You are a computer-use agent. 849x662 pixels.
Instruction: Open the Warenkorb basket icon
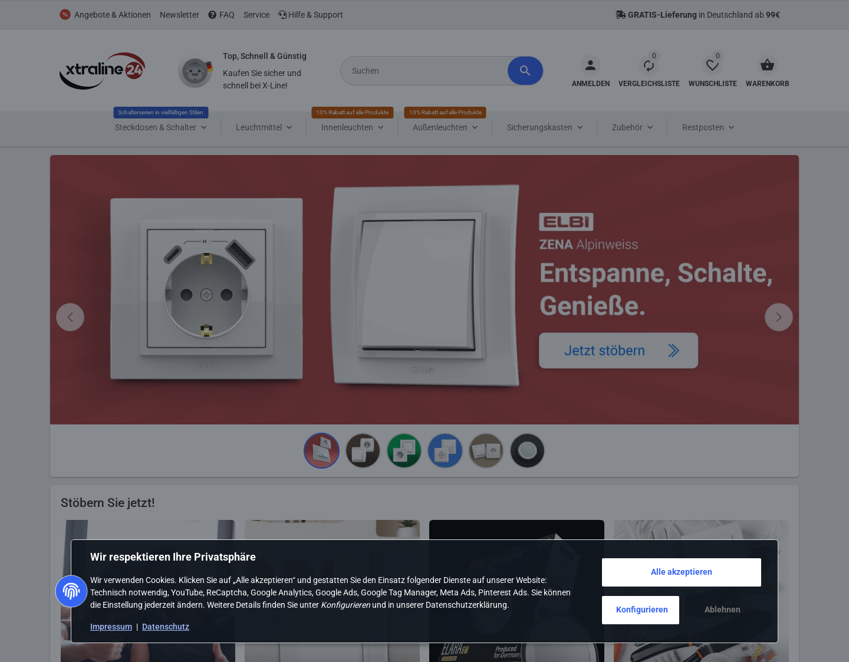point(767,65)
